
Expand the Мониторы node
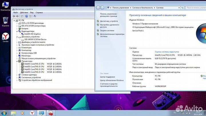17,56
